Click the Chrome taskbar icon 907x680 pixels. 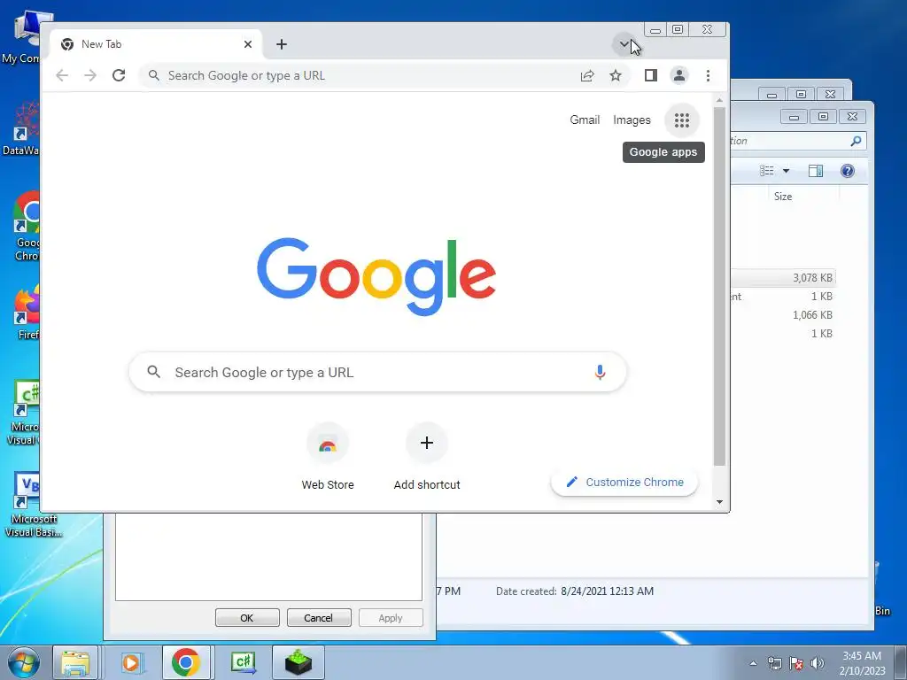(186, 662)
